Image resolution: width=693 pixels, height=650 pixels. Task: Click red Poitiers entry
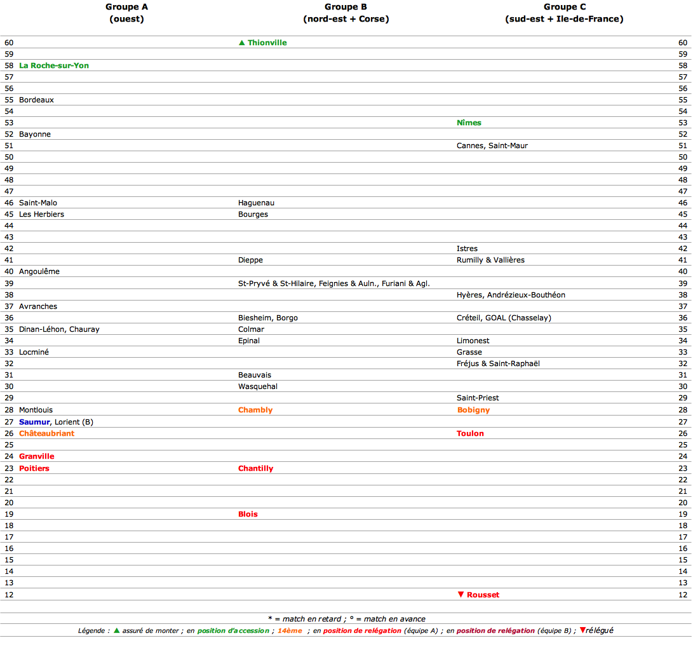pyautogui.click(x=34, y=469)
